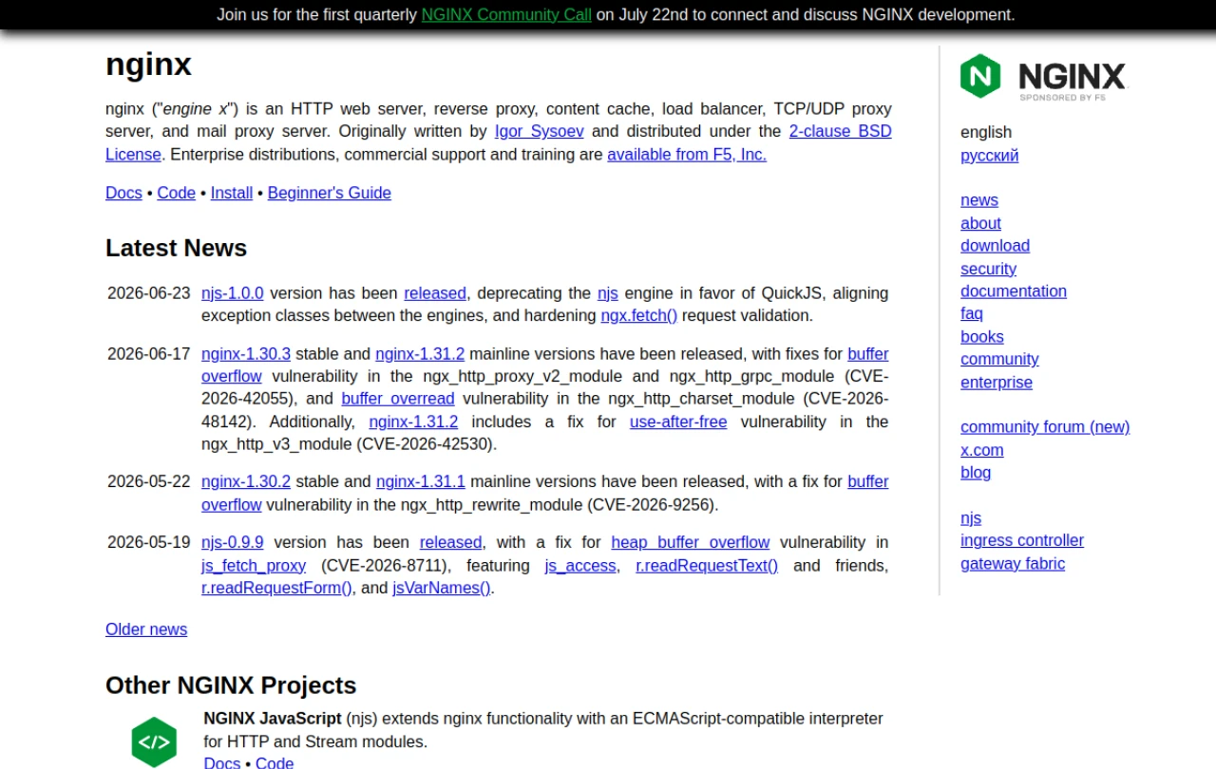This screenshot has width=1216, height=769.
Task: Open the Install link
Action: point(232,193)
